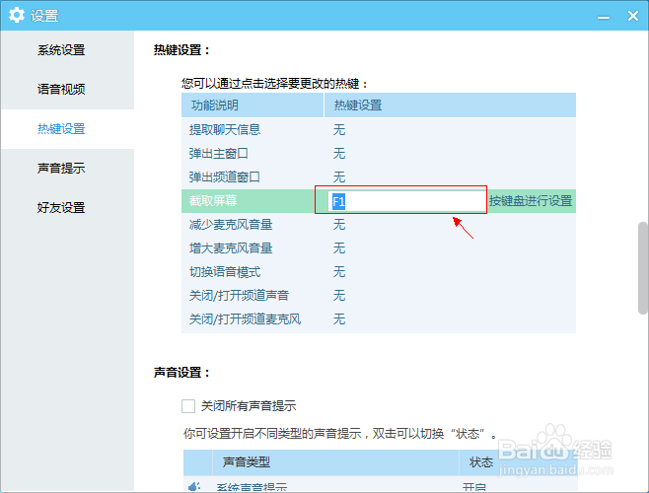Click the settings gear icon in title bar

click(x=17, y=16)
